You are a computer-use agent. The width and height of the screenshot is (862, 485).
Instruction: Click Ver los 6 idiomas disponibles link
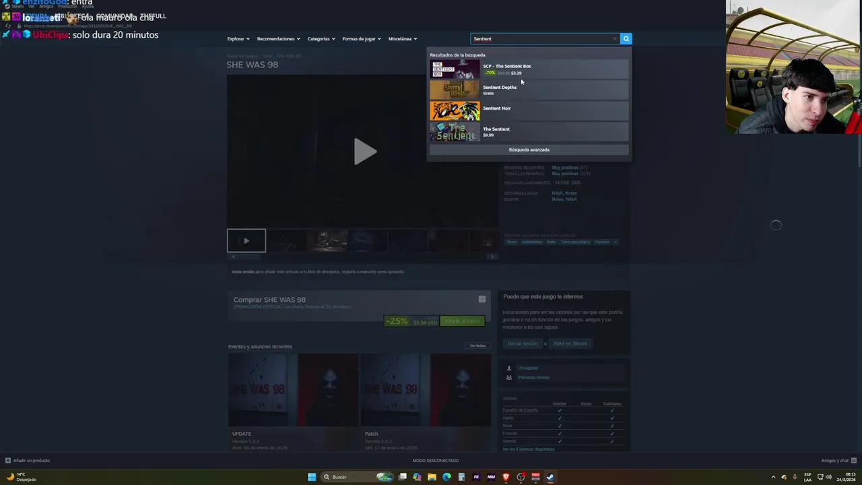click(x=529, y=449)
